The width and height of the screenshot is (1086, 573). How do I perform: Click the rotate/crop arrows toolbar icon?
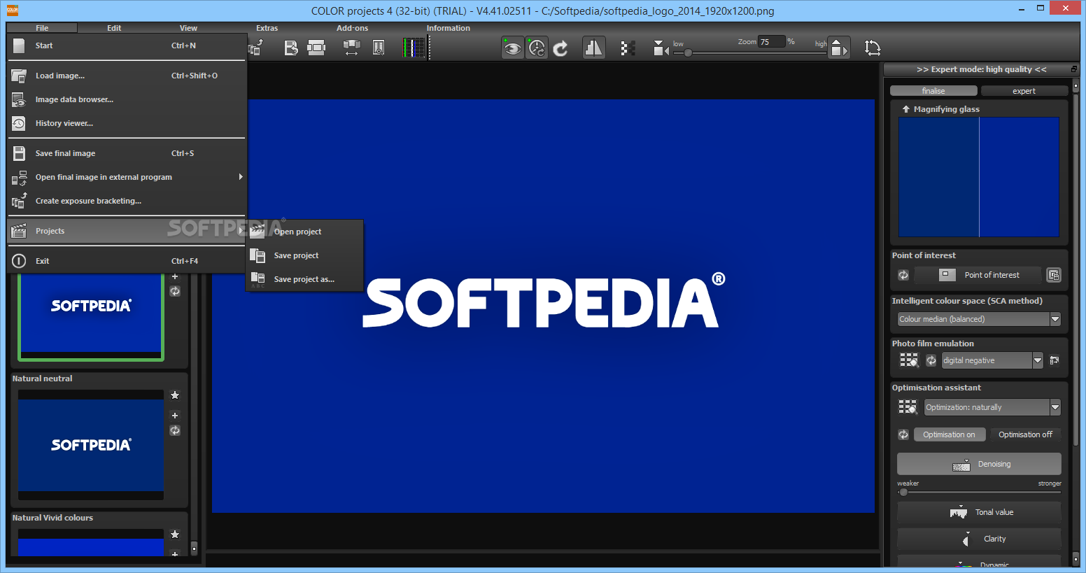point(872,48)
